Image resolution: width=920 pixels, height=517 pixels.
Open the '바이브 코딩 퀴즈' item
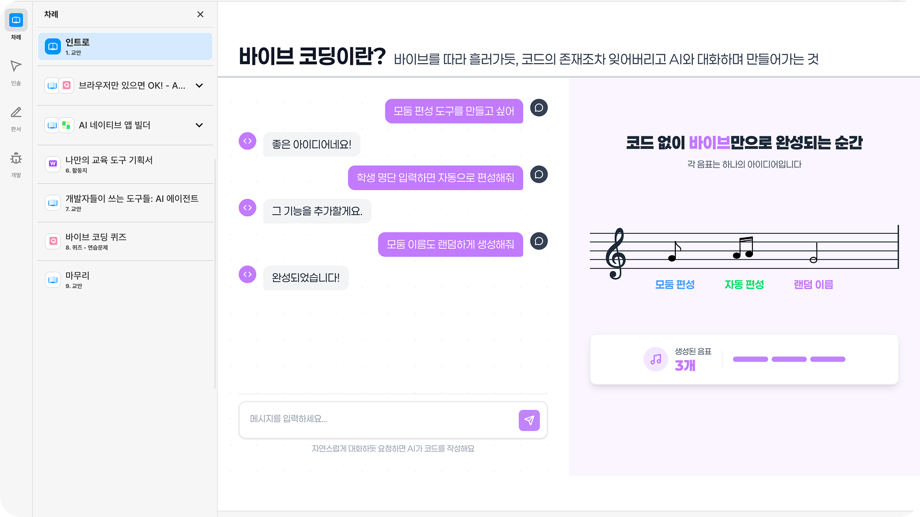click(x=125, y=241)
